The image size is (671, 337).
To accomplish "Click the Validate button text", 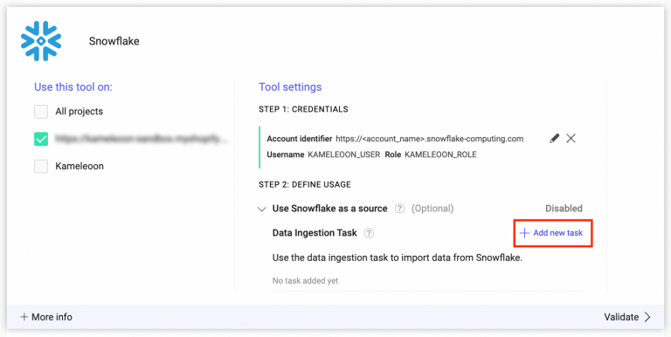I will click(621, 317).
